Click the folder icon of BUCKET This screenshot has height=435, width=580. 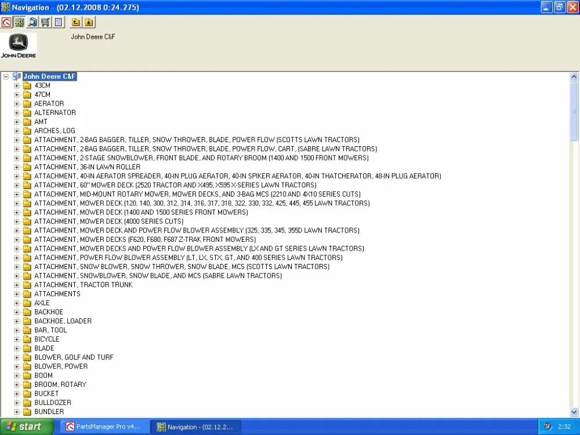(x=27, y=394)
